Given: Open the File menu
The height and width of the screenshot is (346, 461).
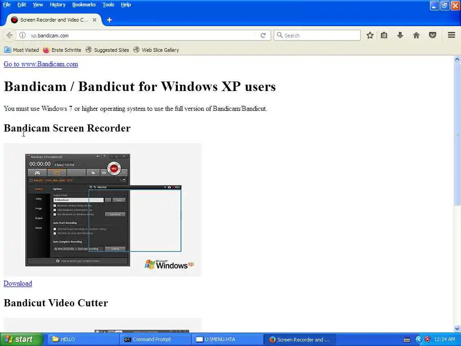Looking at the screenshot, I should click(6, 5).
